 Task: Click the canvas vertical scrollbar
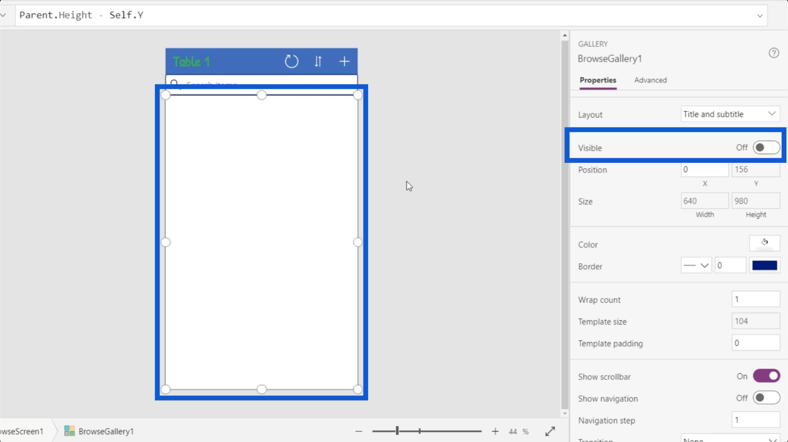565,225
